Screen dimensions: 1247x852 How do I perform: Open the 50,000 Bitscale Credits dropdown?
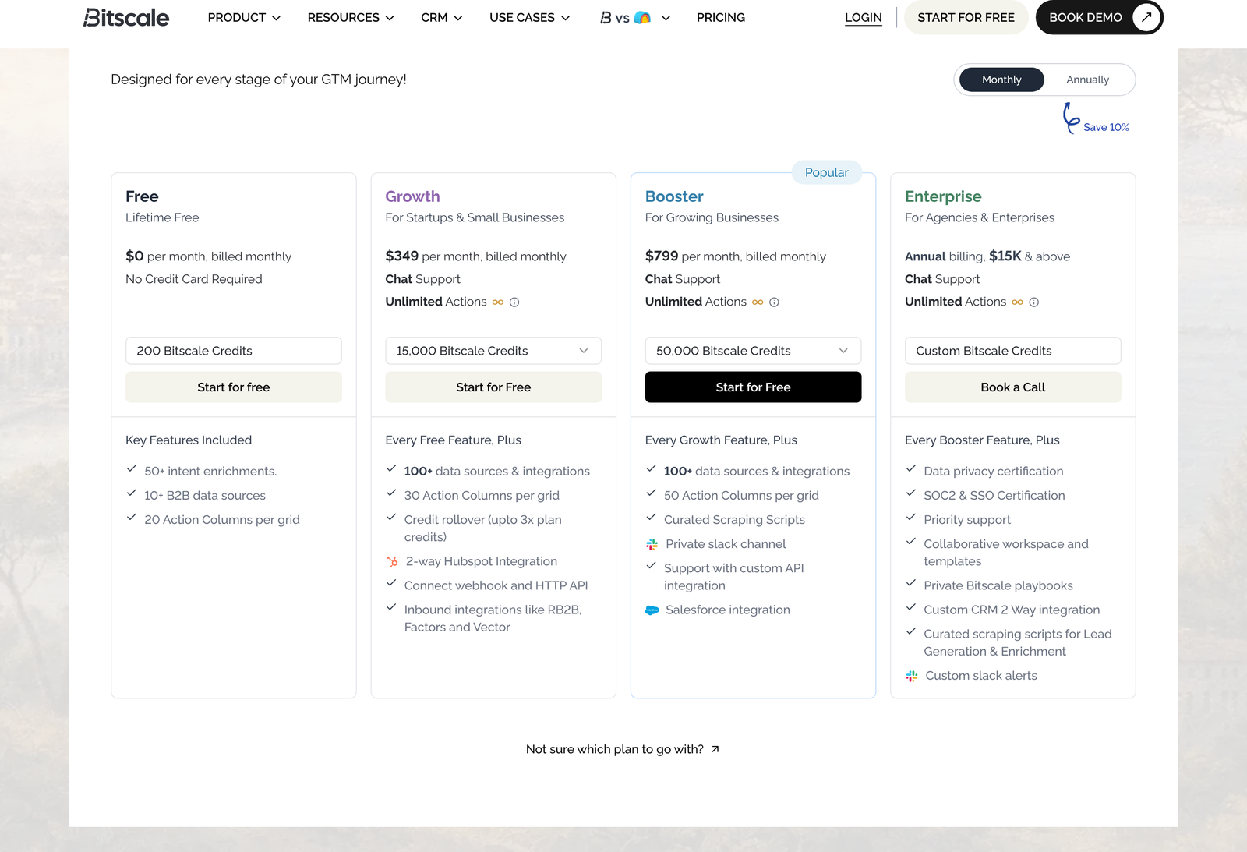coord(753,351)
